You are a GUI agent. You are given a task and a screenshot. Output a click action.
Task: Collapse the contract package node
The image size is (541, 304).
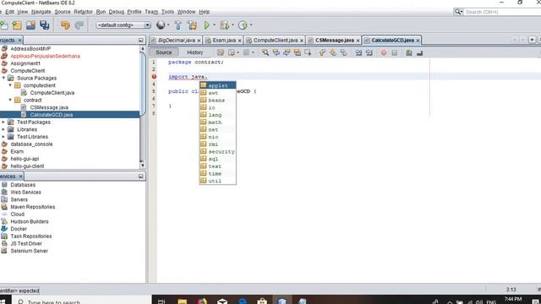(10, 100)
